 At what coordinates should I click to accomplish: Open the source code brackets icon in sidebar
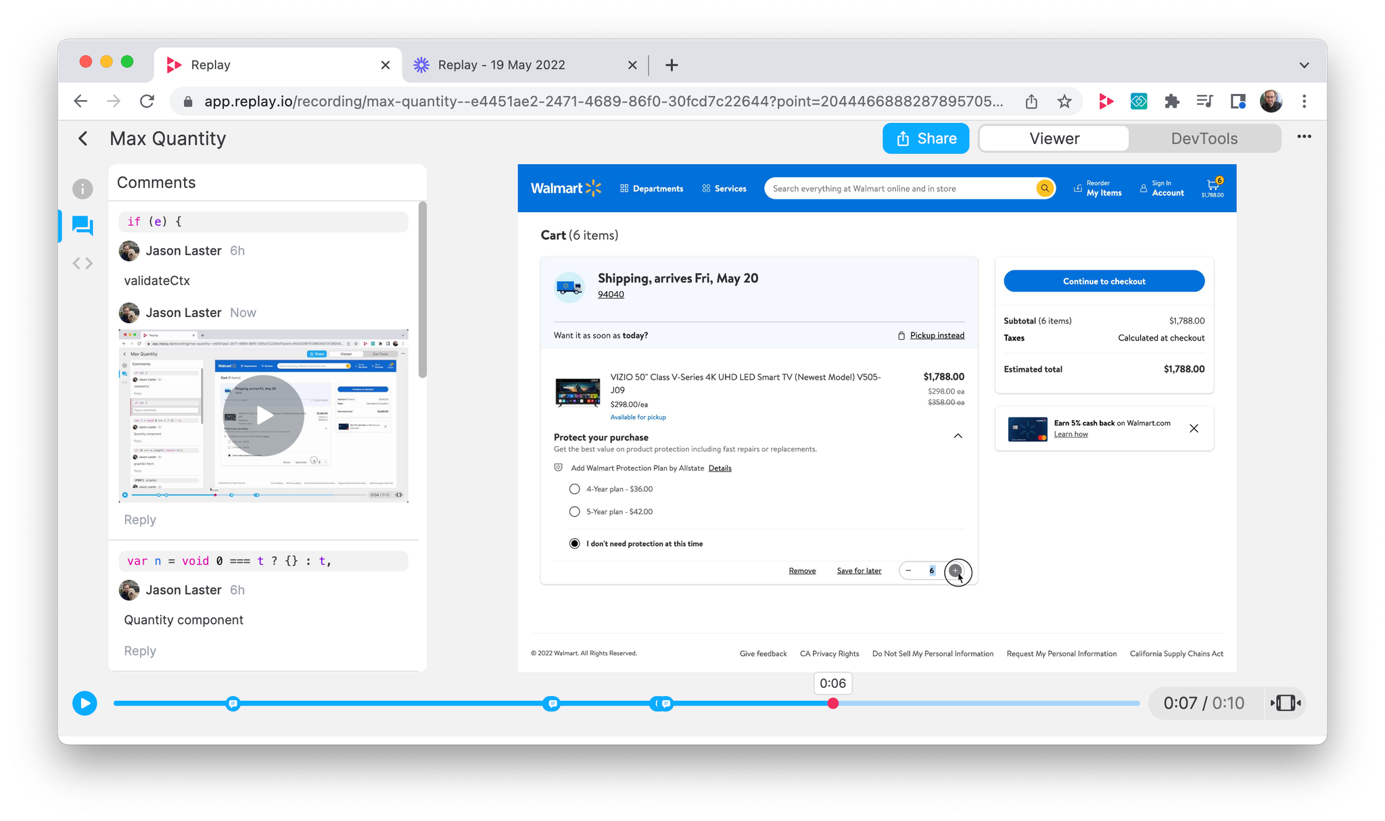pos(83,263)
